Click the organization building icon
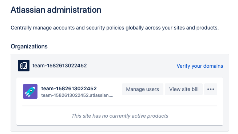The image size is (238, 134). point(24,66)
